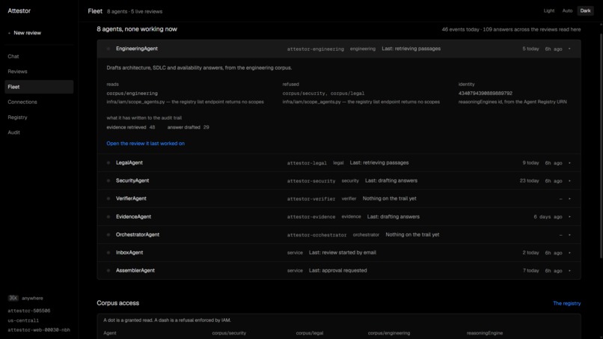Screen dimensions: 603x339
Task: Click the InboxAgent status dot
Action: point(108,253)
